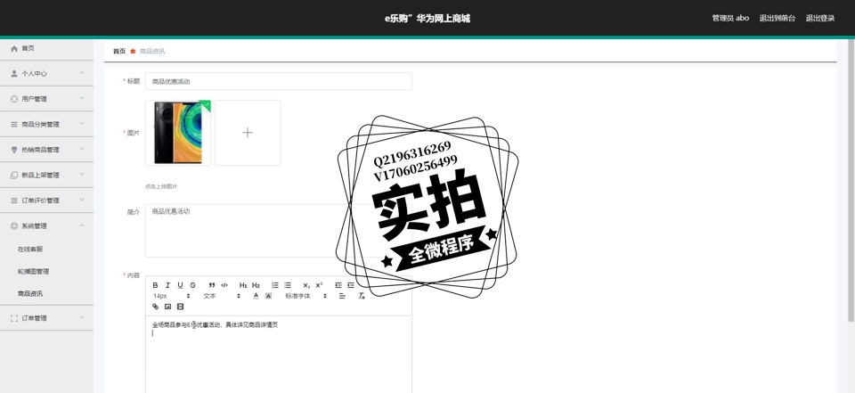Insert a hyperlink

coord(155,307)
